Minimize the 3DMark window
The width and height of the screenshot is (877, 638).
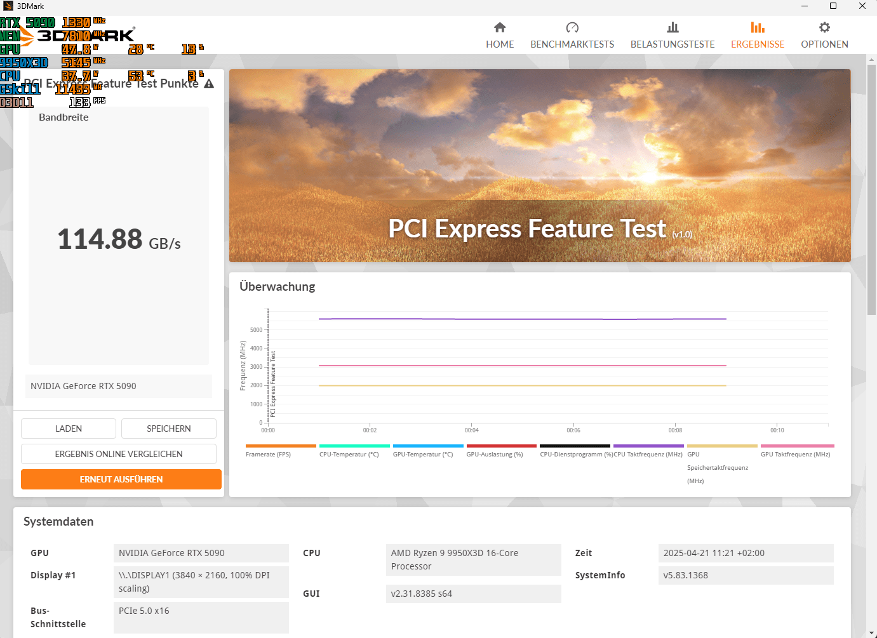(805, 6)
